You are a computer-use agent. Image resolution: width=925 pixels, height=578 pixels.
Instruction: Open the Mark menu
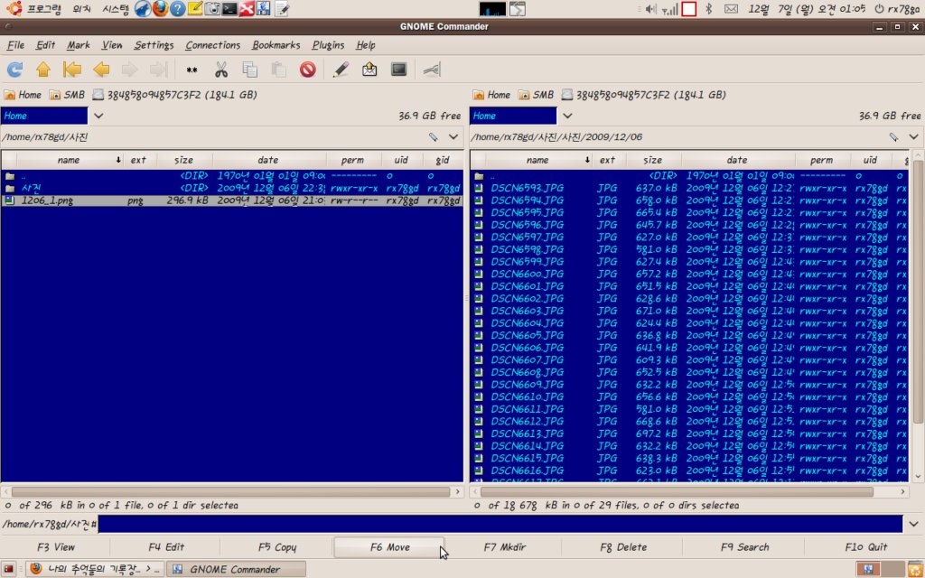79,45
